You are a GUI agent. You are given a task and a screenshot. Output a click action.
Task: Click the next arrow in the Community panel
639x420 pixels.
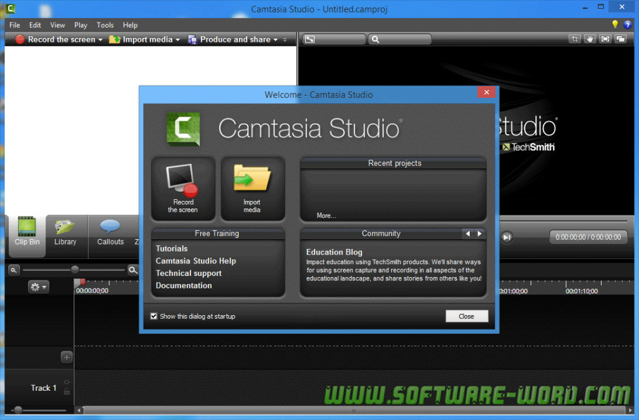tap(479, 233)
